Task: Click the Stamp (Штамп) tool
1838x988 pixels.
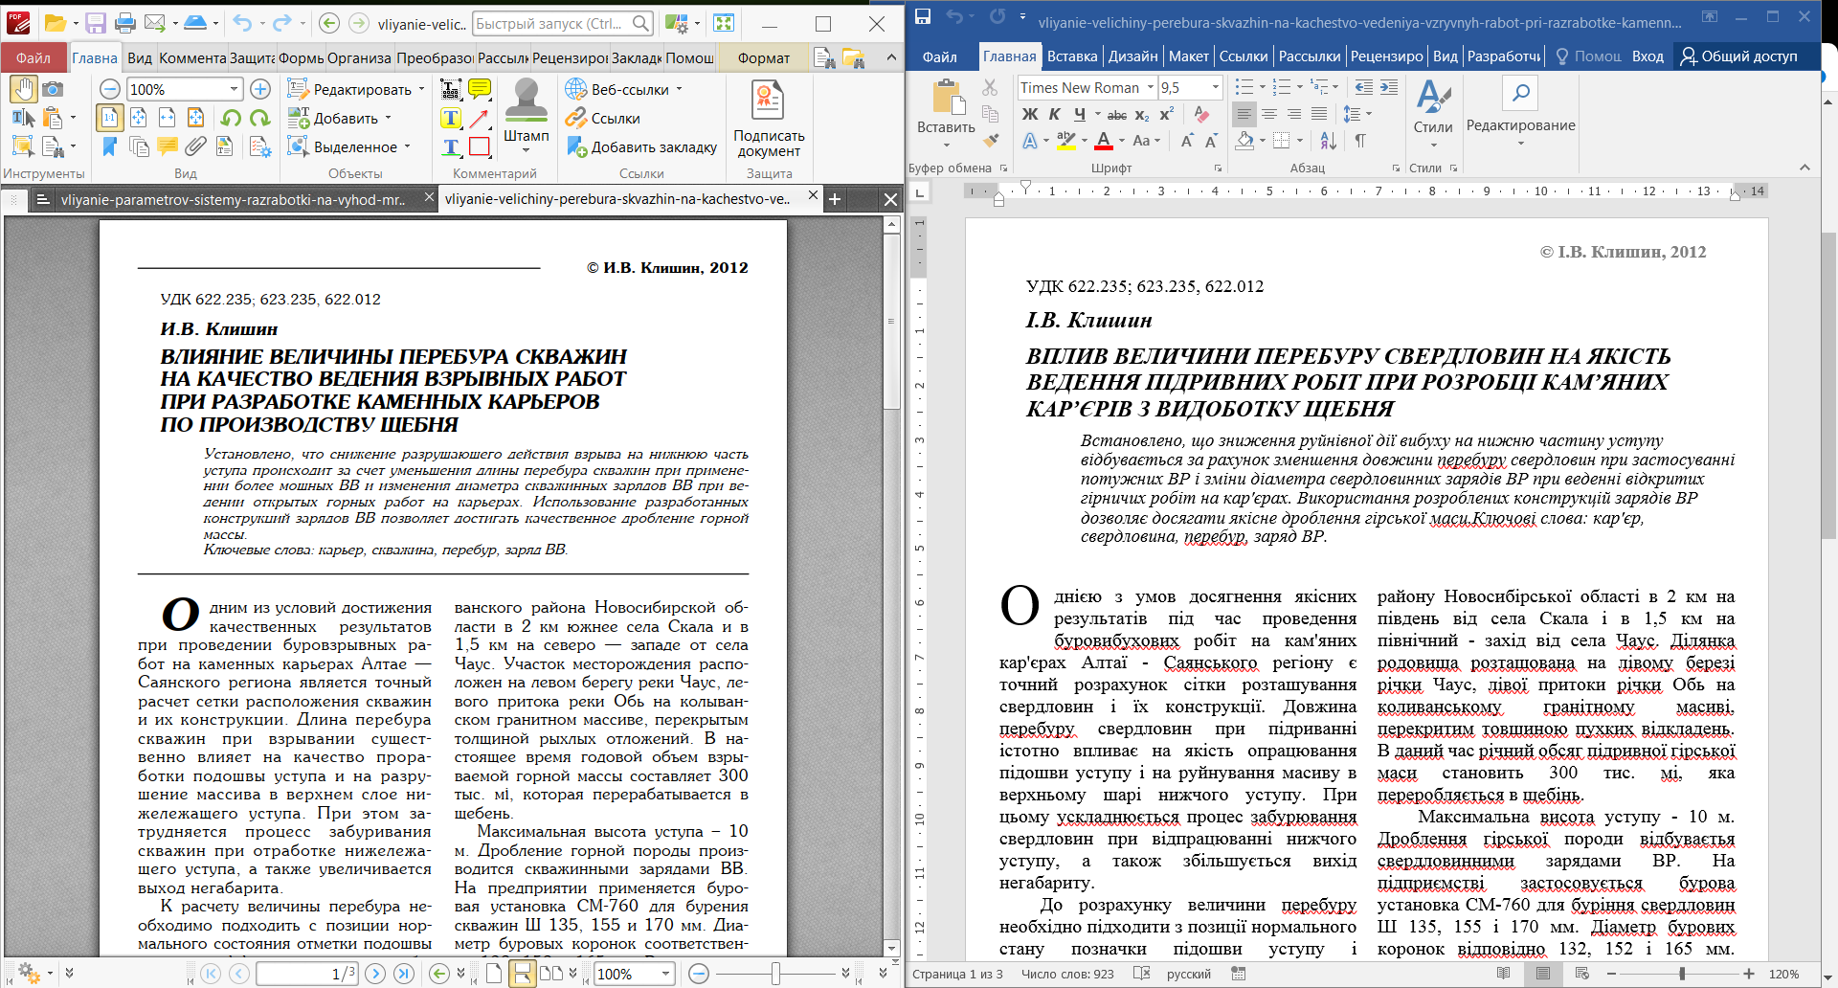Action: click(x=527, y=111)
